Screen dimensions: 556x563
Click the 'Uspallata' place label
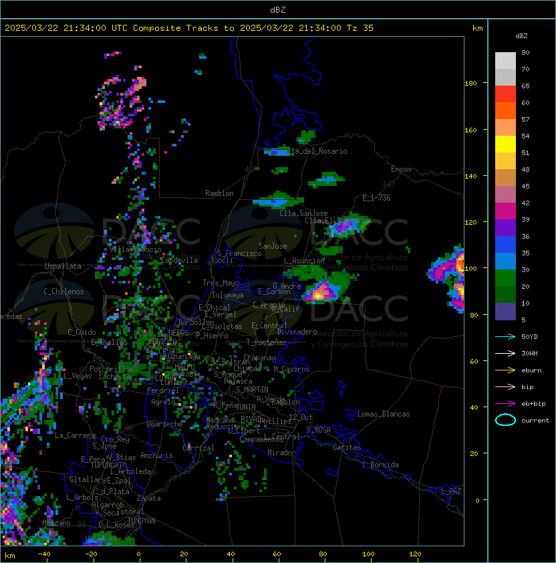63,266
